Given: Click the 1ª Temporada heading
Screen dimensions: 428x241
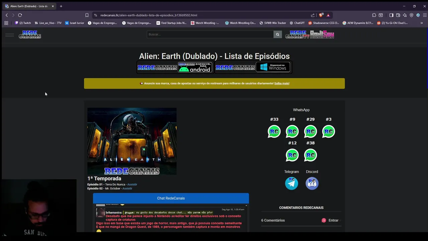Looking at the screenshot, I should point(104,178).
